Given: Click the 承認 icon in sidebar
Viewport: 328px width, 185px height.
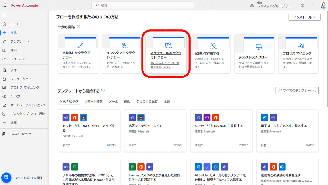Looking at the screenshot, I should point(4,70).
